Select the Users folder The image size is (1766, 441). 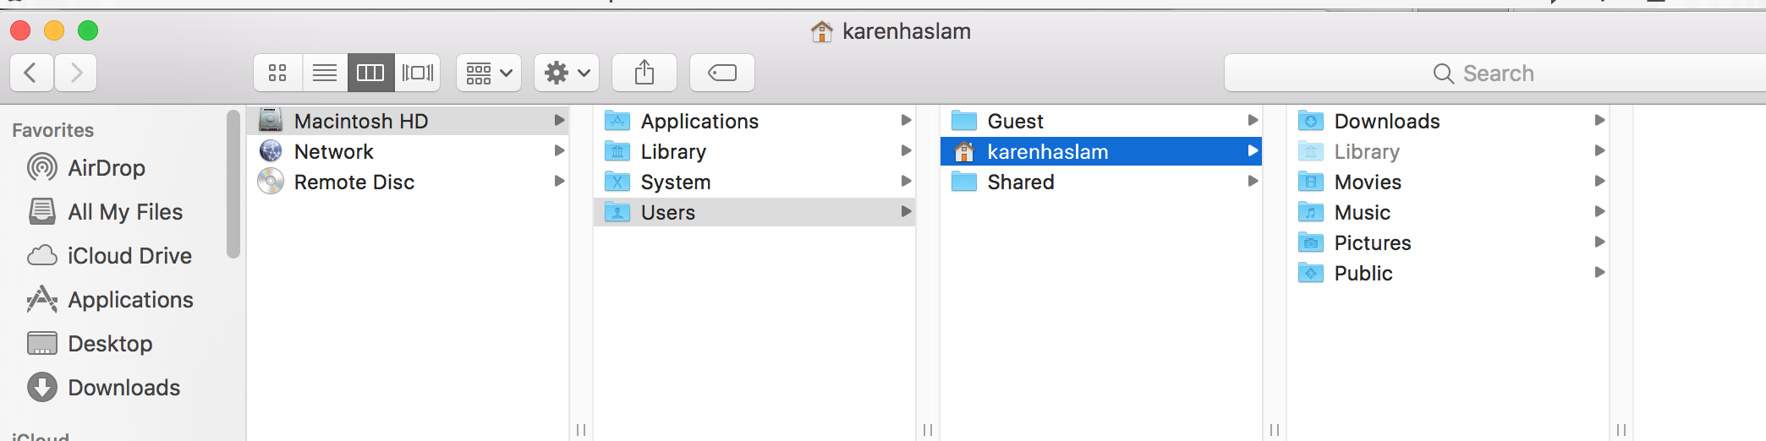[x=754, y=212]
